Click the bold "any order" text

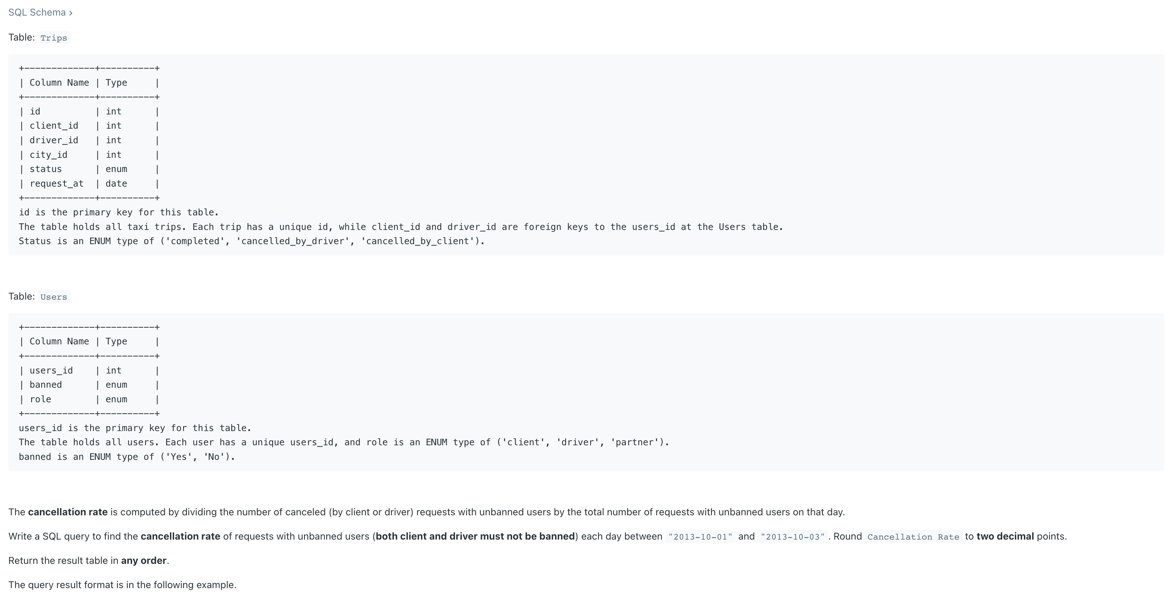click(x=144, y=560)
